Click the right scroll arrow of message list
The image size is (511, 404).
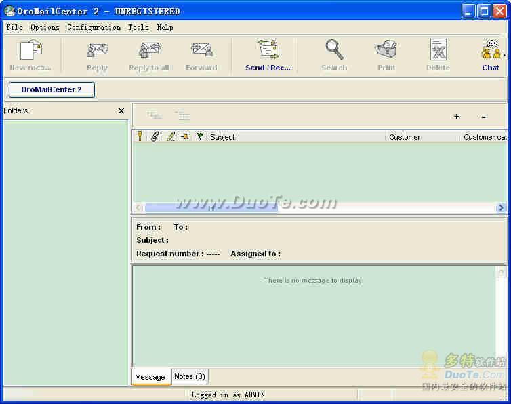click(501, 207)
